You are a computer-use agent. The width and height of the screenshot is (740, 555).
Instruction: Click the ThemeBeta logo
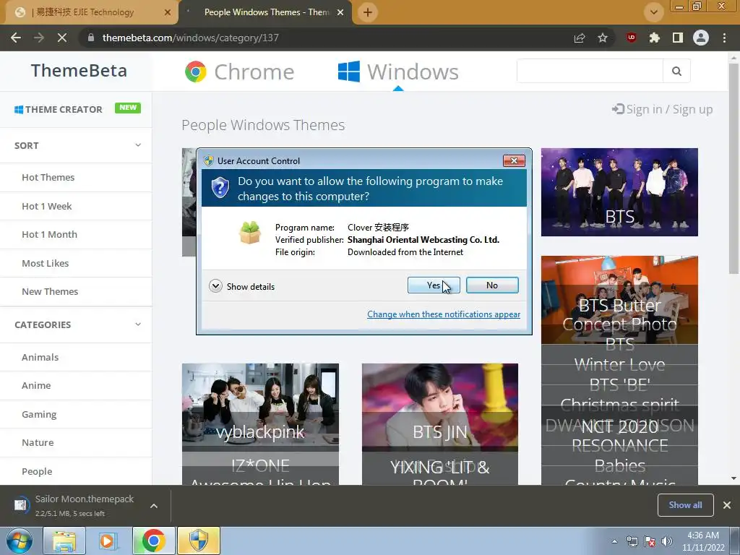coord(79,70)
